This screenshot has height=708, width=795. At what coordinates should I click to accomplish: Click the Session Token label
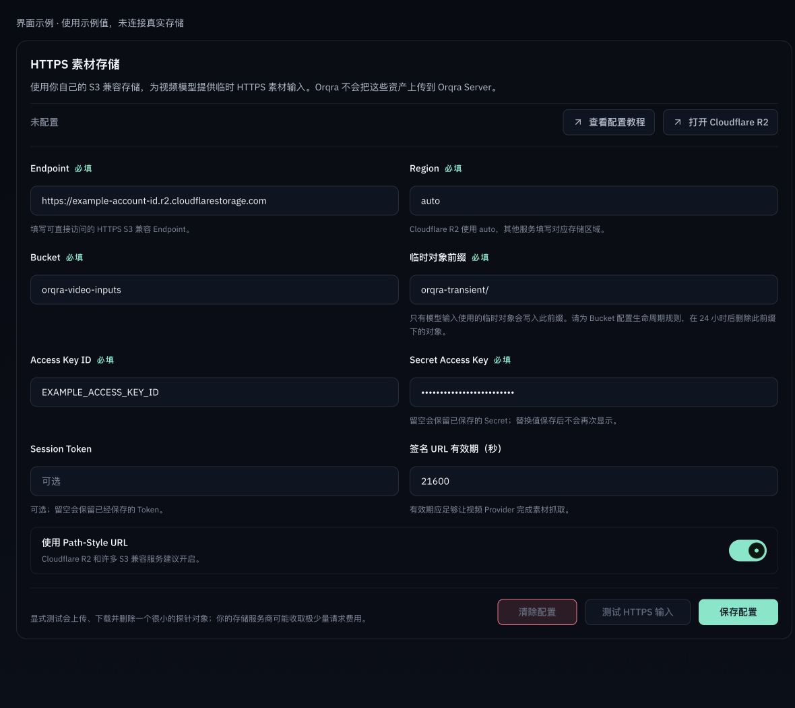tap(61, 449)
